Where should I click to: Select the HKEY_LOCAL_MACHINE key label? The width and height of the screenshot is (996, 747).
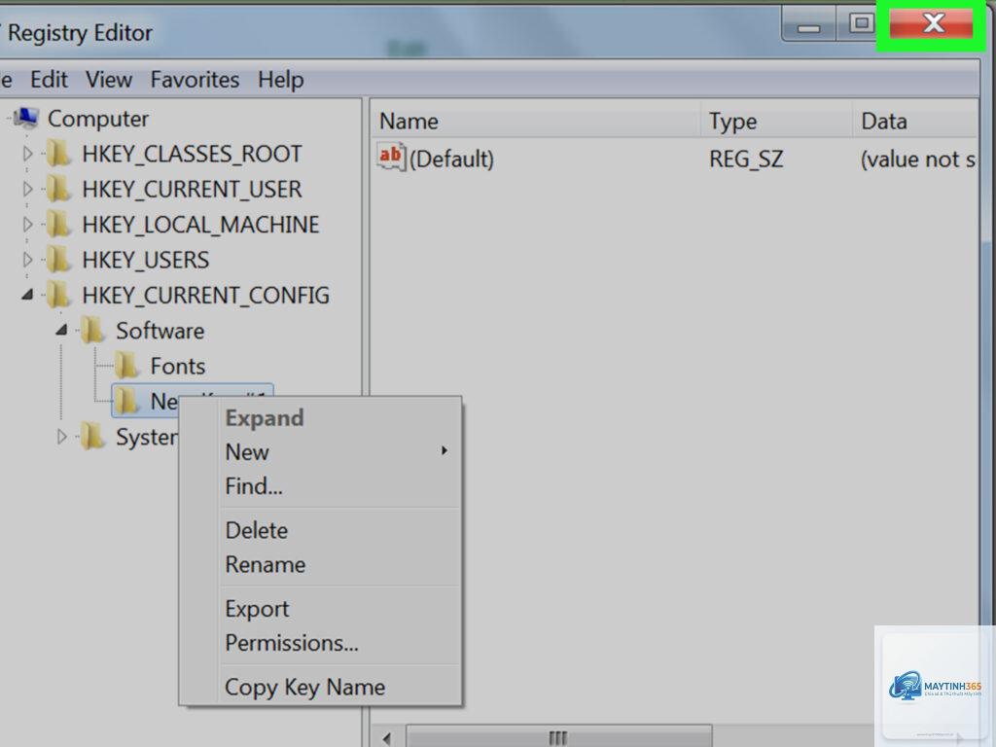coord(200,226)
